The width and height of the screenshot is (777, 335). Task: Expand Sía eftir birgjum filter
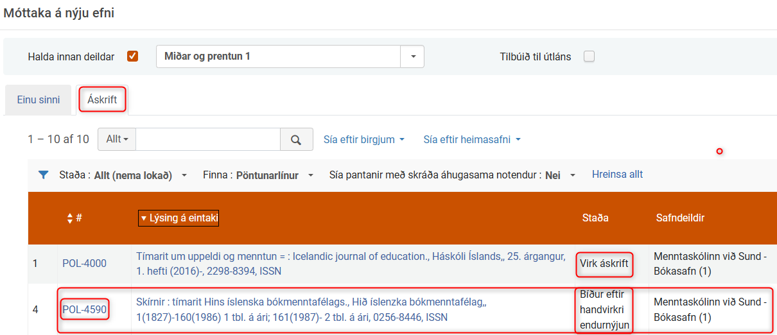pos(364,139)
